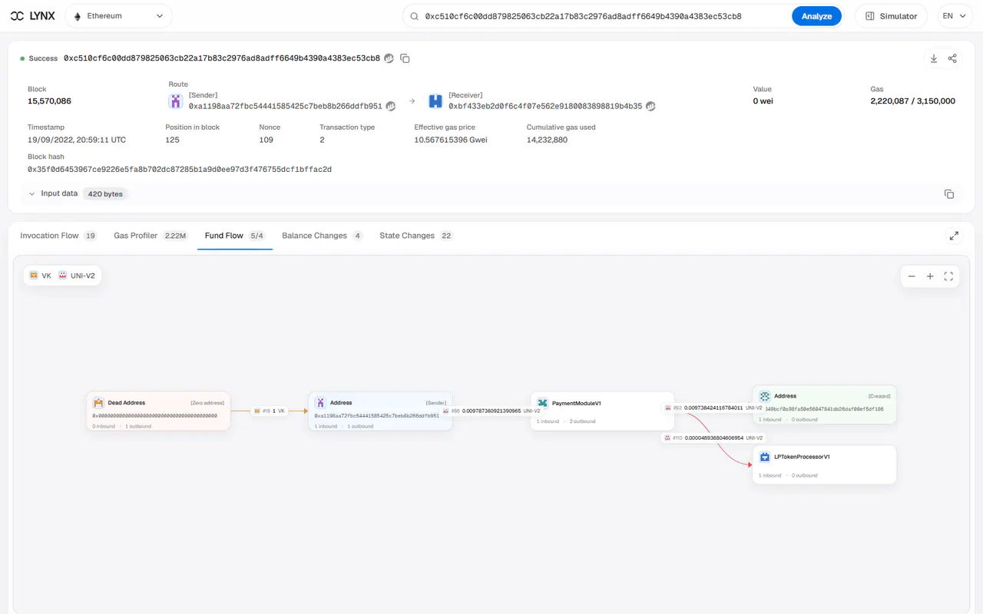Click the #92 UNI-V2 transfer label
The image size is (983, 614).
tap(713, 408)
